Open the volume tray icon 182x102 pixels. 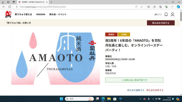click(x=156, y=99)
